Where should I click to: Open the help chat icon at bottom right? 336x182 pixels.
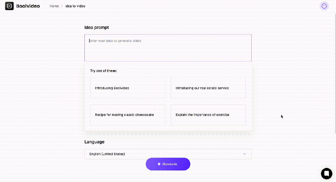pos(326,174)
